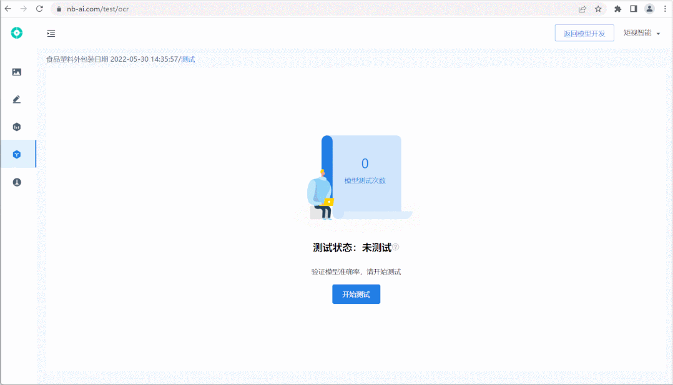Click the 测试 breadcrumb link

pos(188,59)
